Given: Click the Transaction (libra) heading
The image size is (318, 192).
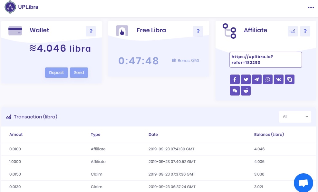Looking at the screenshot, I should pyautogui.click(x=35, y=117).
